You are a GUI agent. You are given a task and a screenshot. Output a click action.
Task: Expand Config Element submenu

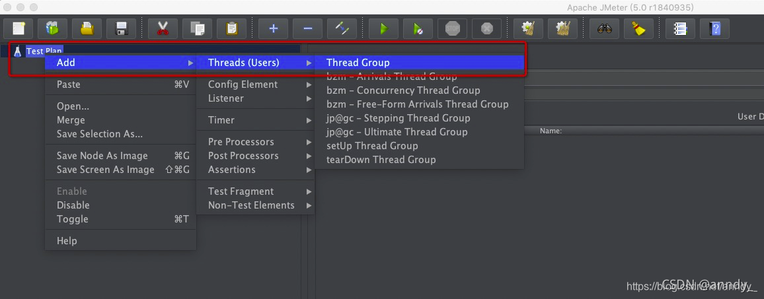255,84
